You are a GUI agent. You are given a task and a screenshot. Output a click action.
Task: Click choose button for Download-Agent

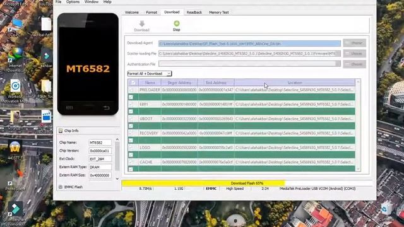(355, 43)
